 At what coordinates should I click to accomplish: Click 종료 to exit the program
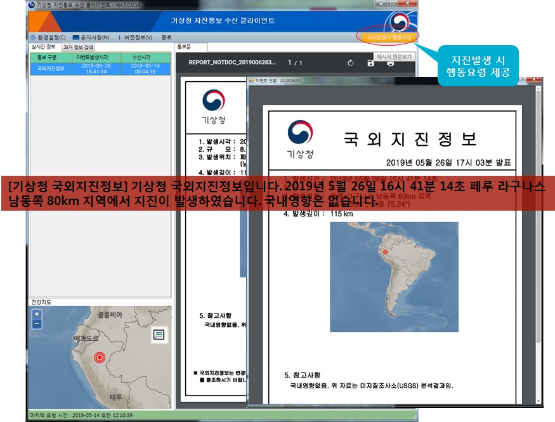[167, 37]
